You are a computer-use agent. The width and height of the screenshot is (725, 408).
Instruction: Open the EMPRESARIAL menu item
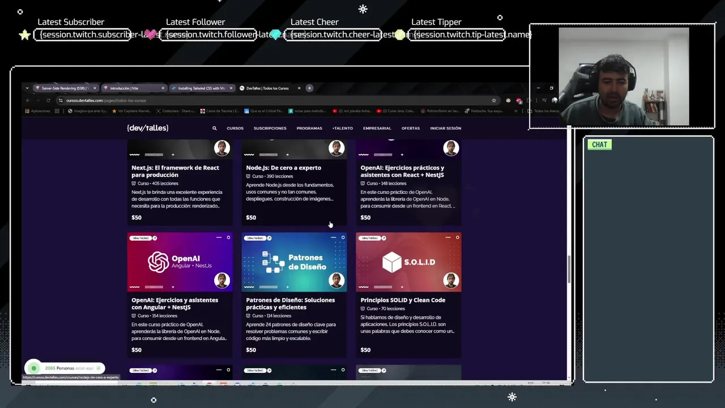[x=377, y=128]
